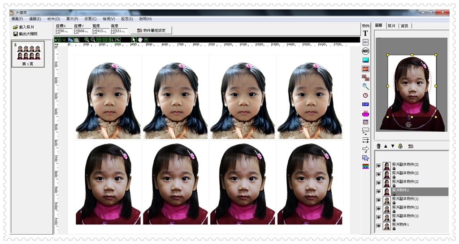Click the paste clipboard icon

click(77, 40)
